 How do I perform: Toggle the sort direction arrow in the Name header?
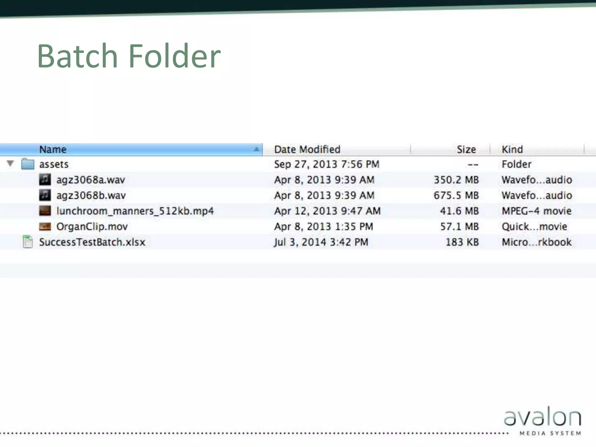pos(256,149)
